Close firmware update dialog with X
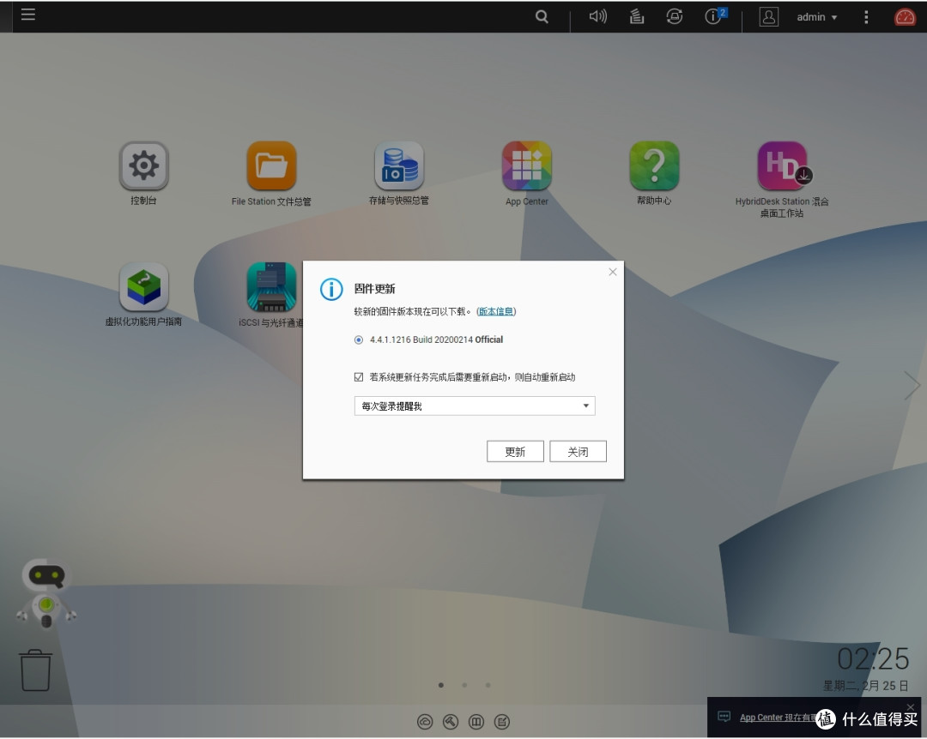 click(x=613, y=272)
